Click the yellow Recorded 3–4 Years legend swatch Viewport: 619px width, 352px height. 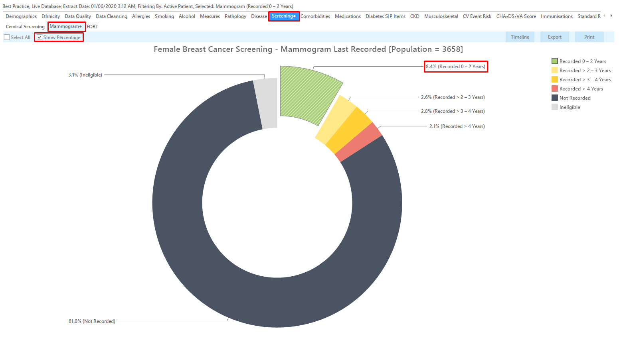[x=554, y=79]
